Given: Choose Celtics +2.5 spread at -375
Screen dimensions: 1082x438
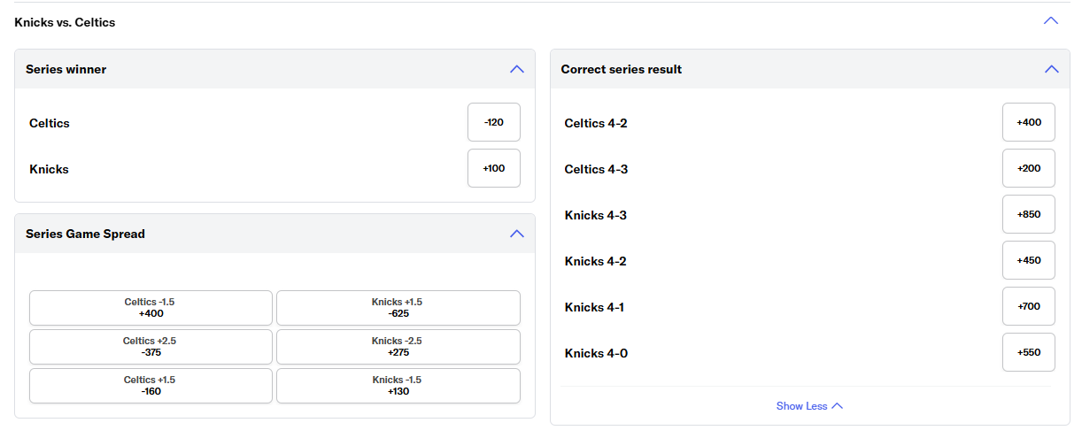Looking at the screenshot, I should (151, 347).
